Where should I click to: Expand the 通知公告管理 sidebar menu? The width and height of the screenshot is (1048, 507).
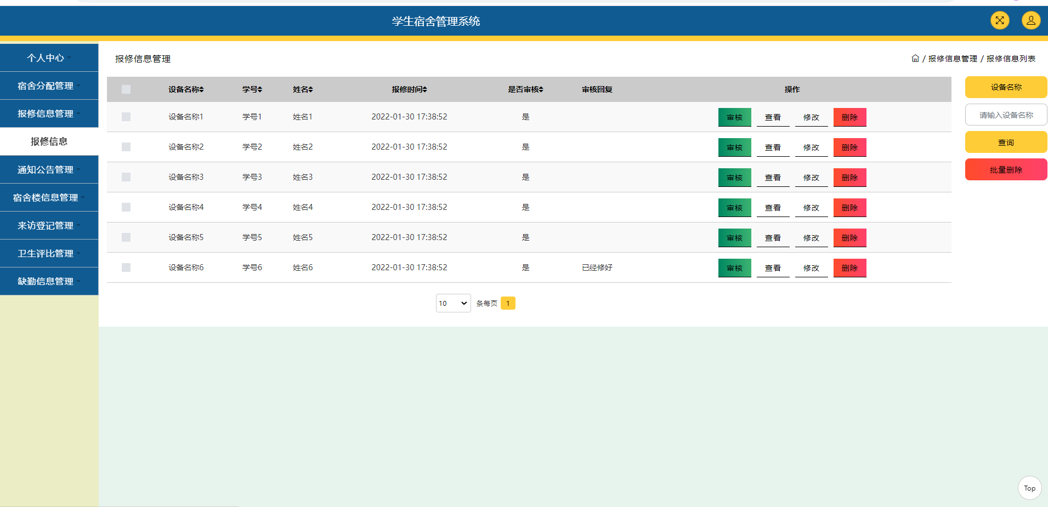coord(49,169)
